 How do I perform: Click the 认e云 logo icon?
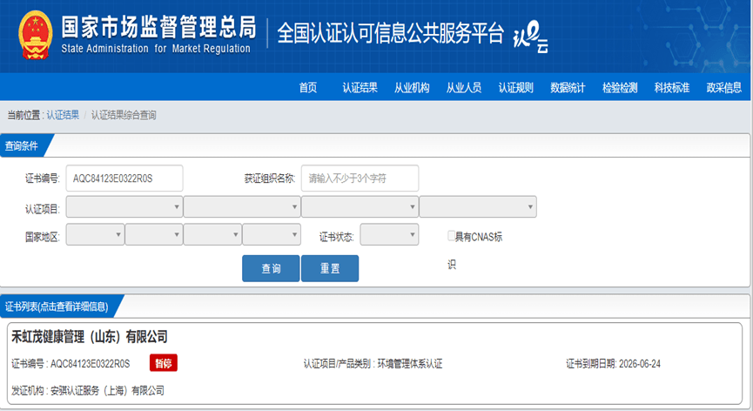(530, 37)
